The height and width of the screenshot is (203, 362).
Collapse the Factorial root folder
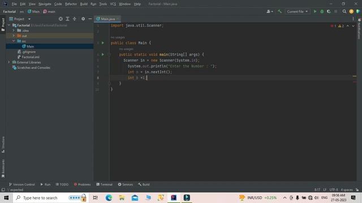point(9,25)
